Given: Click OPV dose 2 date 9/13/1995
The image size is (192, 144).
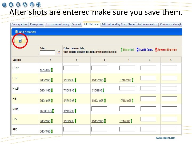Looking at the screenshot, I should pos(69,121).
